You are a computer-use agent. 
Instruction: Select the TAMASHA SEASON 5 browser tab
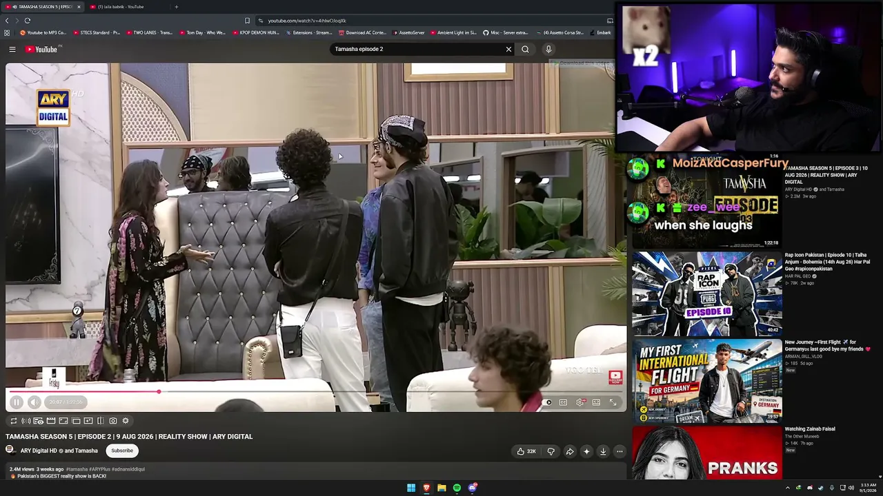coord(43,7)
